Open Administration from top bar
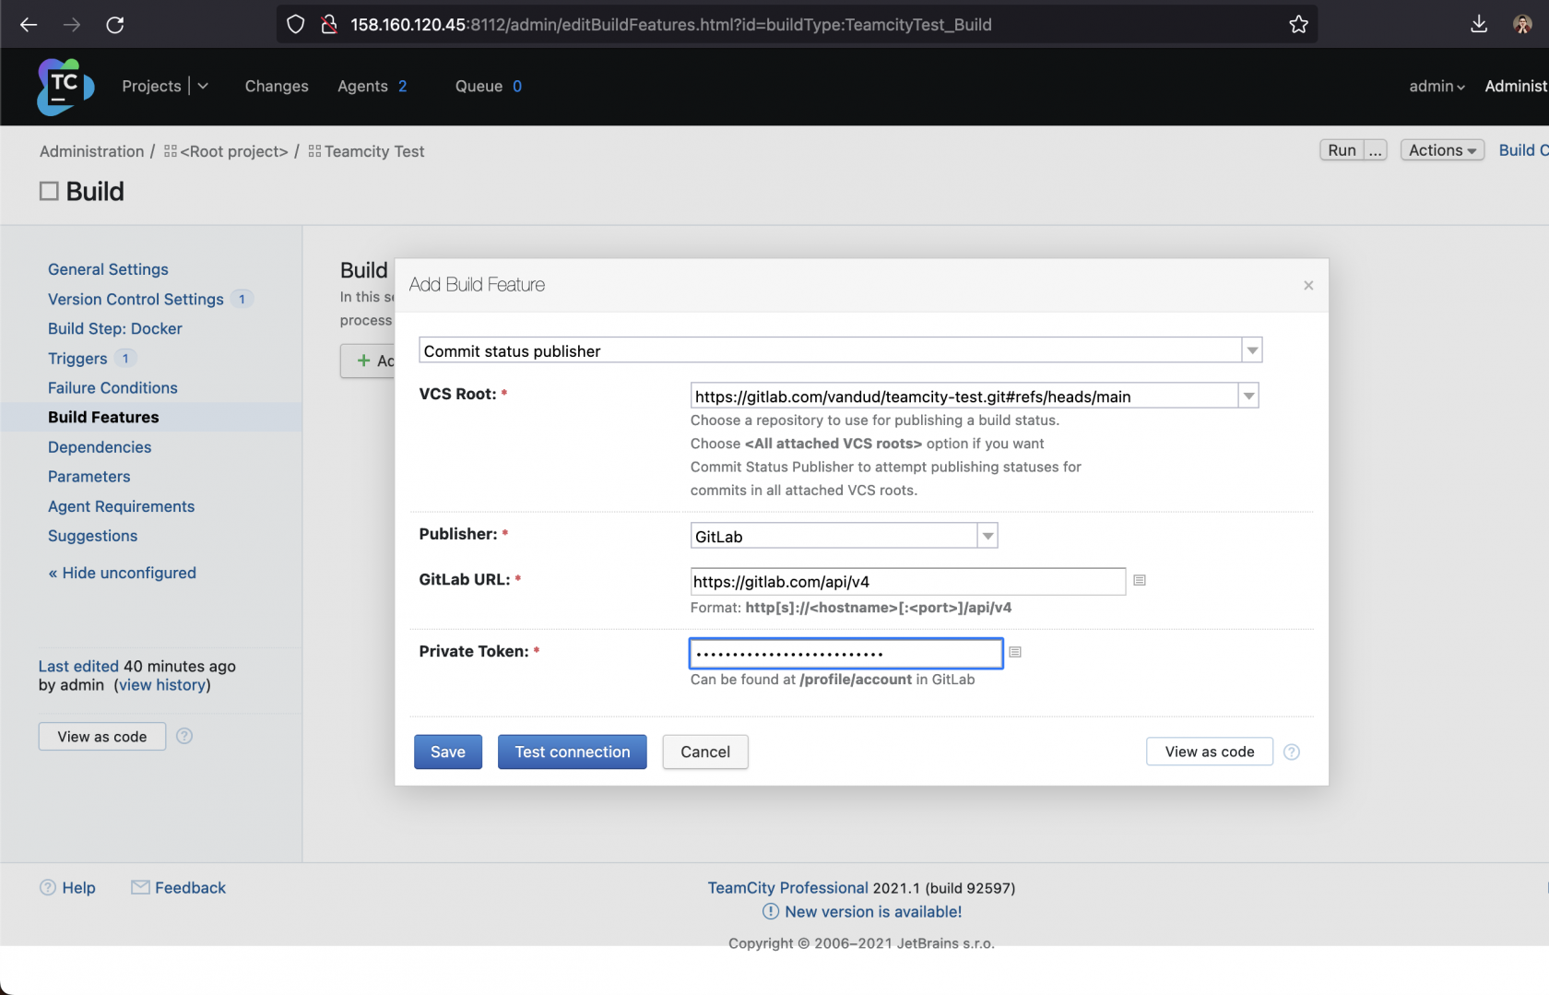This screenshot has width=1549, height=995. [x=1517, y=86]
